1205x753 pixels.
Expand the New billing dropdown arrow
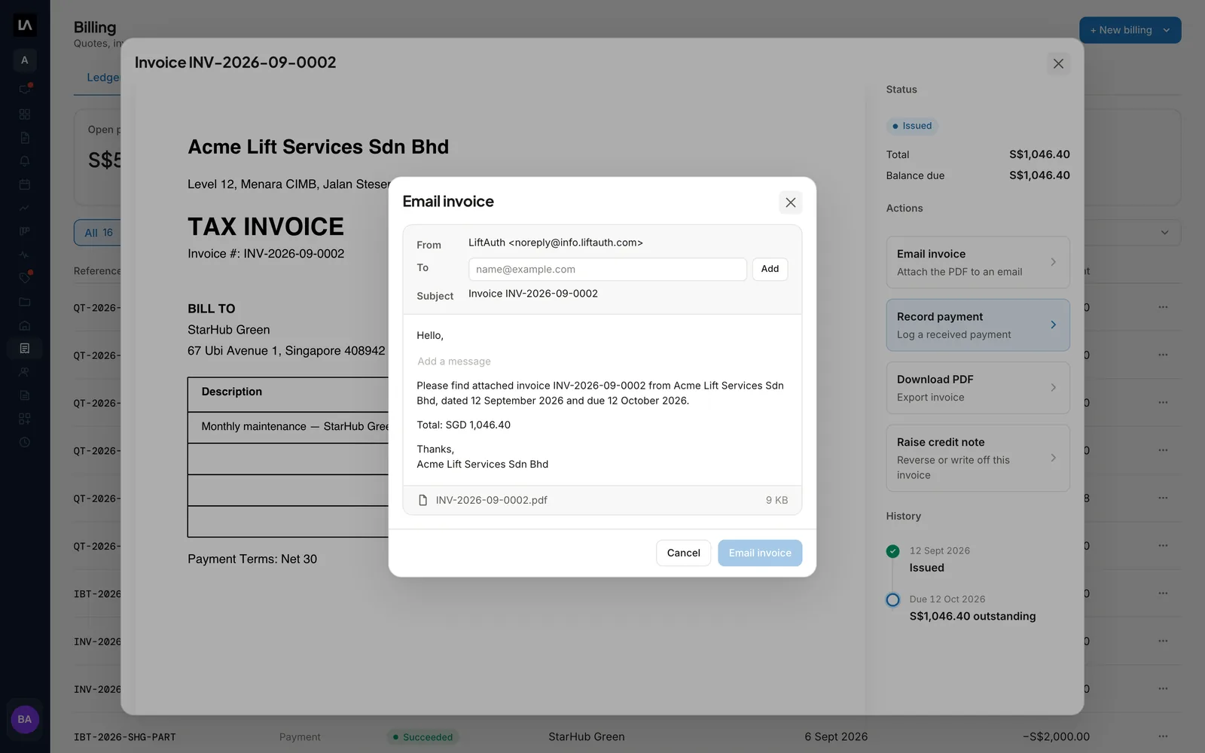(1167, 30)
